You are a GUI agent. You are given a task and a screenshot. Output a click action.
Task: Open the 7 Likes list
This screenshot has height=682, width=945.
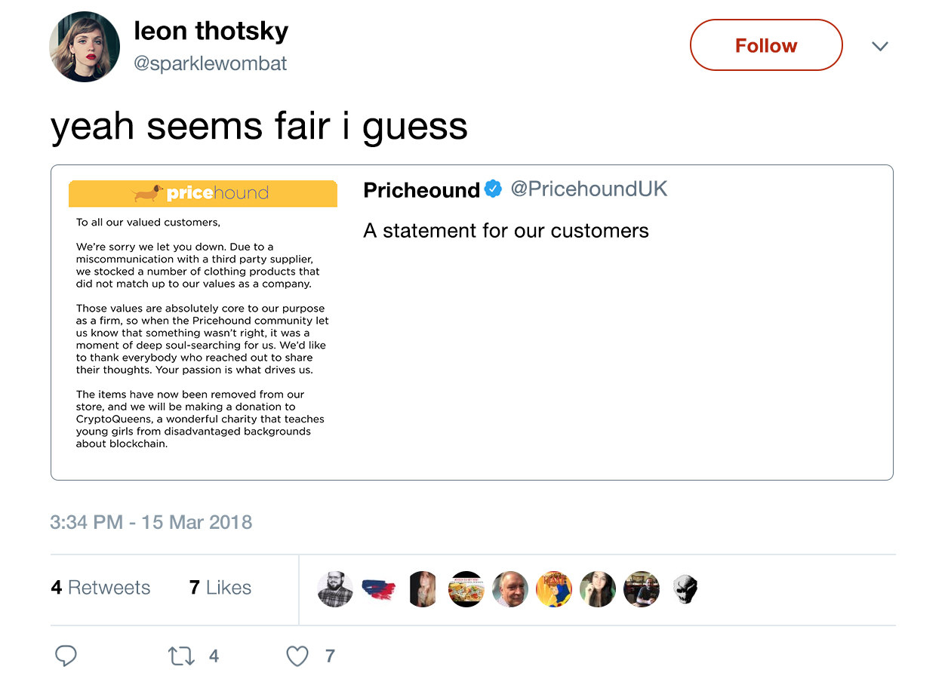(220, 588)
